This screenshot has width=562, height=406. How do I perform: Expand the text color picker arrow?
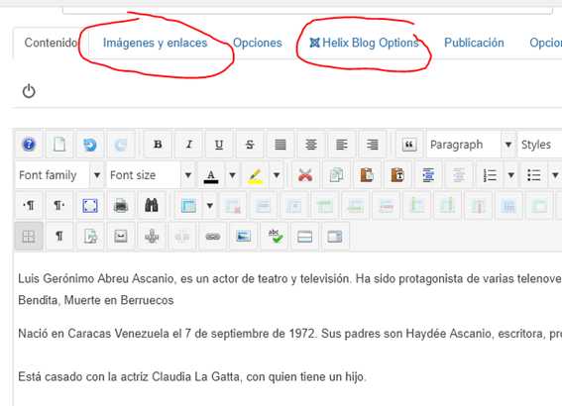[232, 175]
